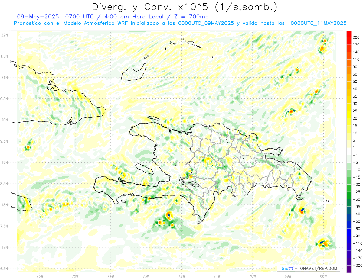Image resolution: width=363 pixels, height=280 pixels.
Task: Pick the dark purple swatch below -200
Action: 349,269
